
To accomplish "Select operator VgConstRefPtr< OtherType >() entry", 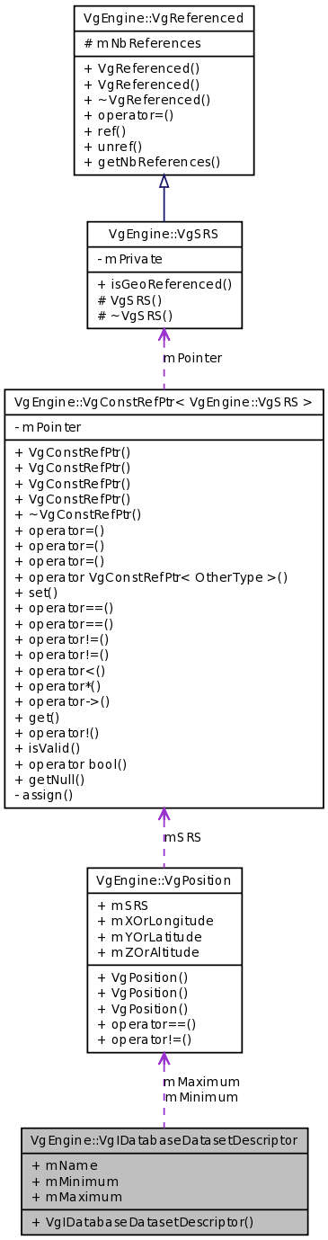I will 151,577.
